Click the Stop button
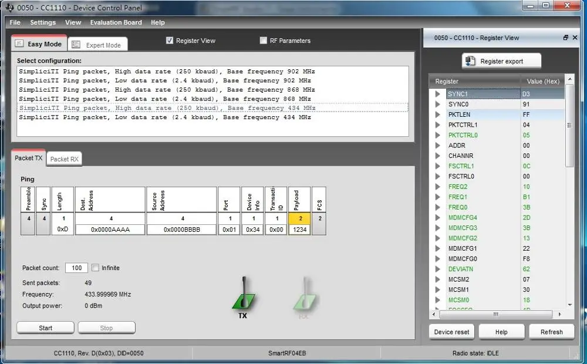This screenshot has height=364, width=587. [106, 328]
